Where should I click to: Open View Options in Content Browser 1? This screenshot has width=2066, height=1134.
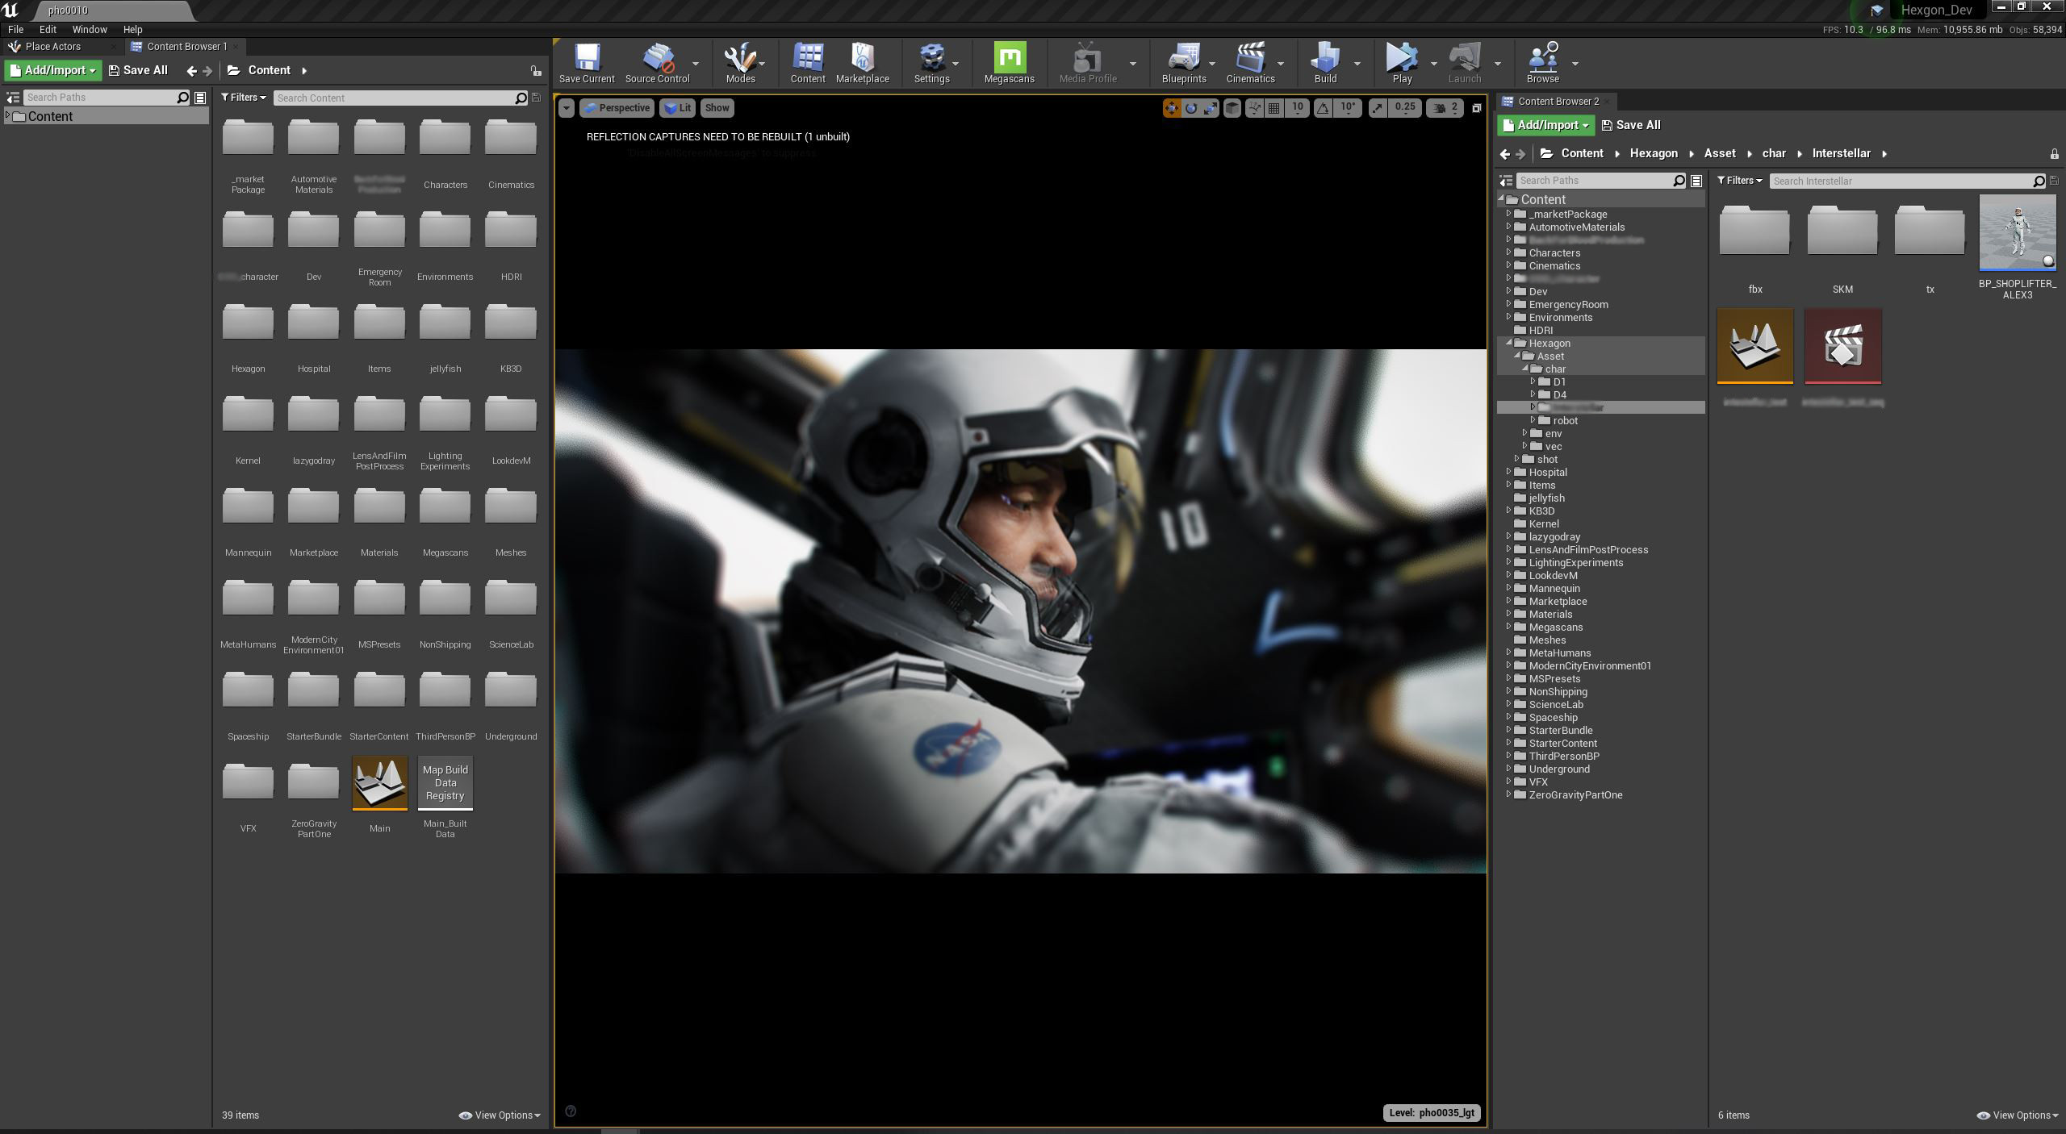[500, 1115]
